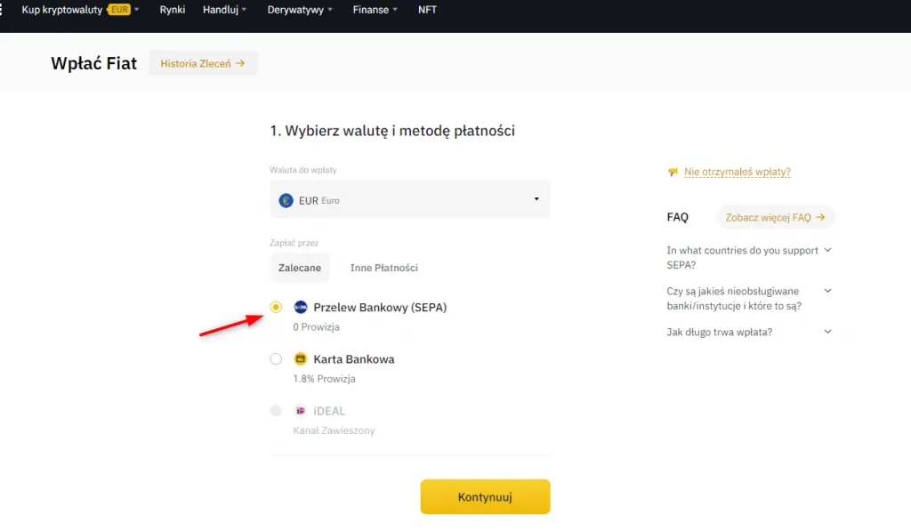Click the megaphone icon beside missing deposit link
This screenshot has height=531, width=911.
673,172
